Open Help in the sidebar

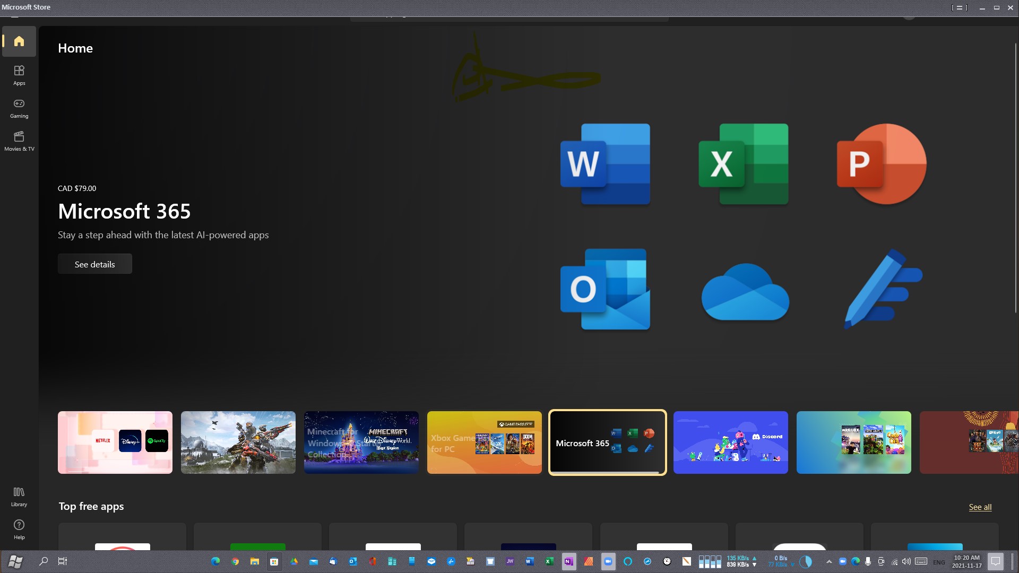click(19, 529)
